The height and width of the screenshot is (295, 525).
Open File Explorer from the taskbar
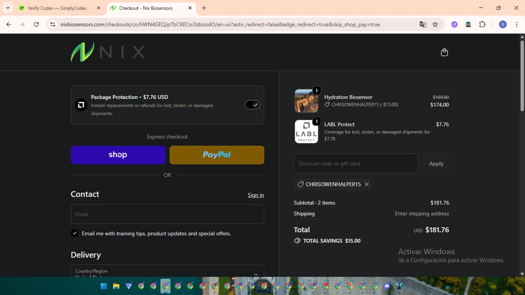[116, 286]
